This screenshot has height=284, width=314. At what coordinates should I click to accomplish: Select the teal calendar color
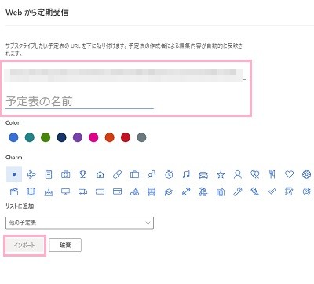(30, 137)
